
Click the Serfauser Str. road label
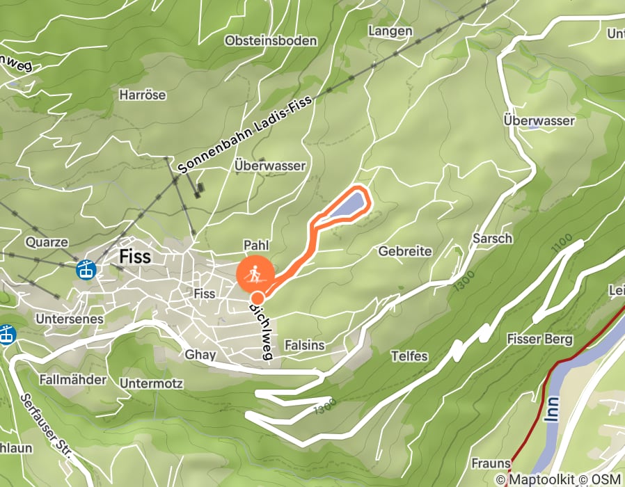point(46,427)
